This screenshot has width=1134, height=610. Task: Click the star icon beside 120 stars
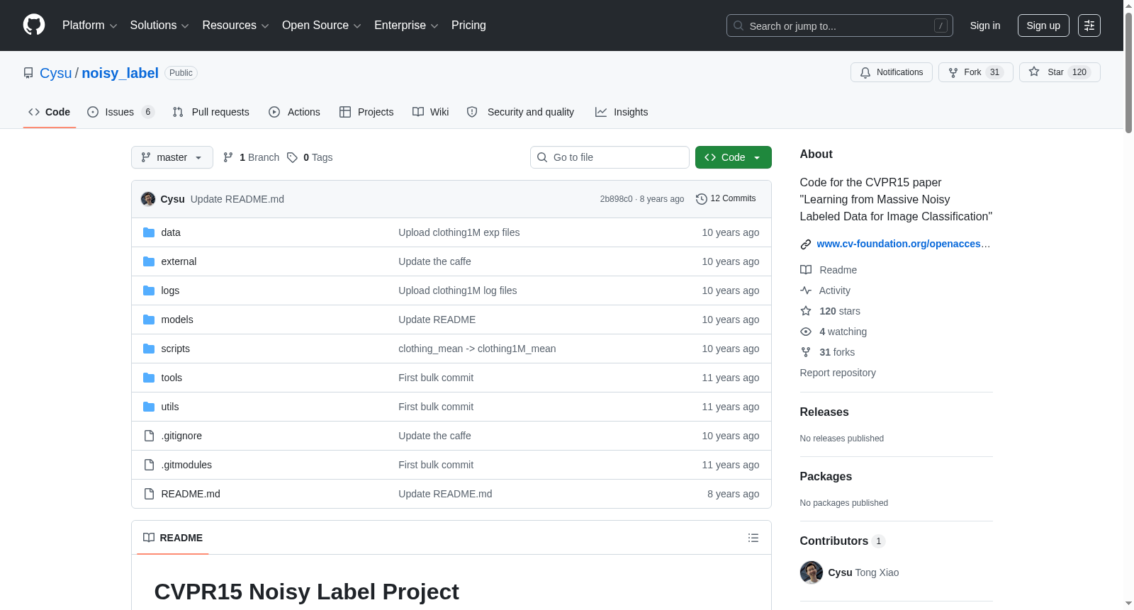(x=806, y=311)
